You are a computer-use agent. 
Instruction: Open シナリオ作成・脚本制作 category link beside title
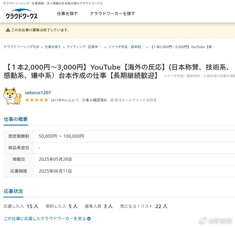(x=199, y=76)
